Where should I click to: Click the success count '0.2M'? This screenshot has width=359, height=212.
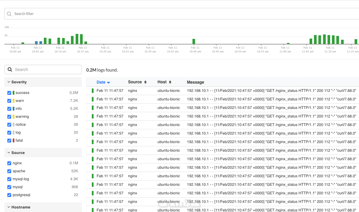point(74,93)
